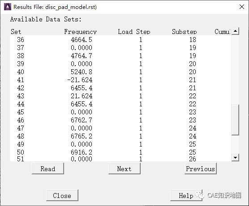Click the ANSYS logo icon in title bar
Screen dimensions: 249x206
pos(8,7)
